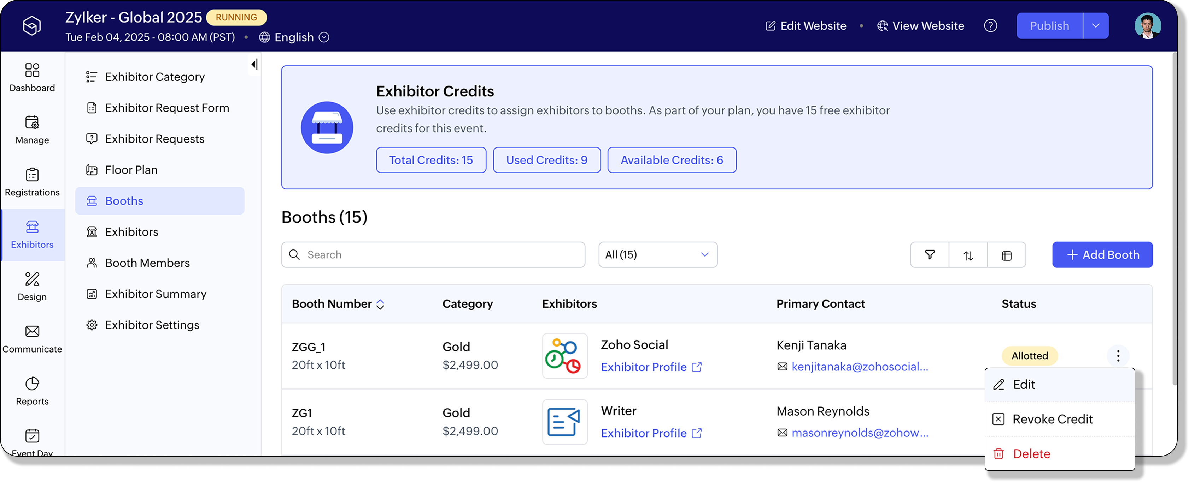Collapse the sidebar with arrow icon

[254, 65]
